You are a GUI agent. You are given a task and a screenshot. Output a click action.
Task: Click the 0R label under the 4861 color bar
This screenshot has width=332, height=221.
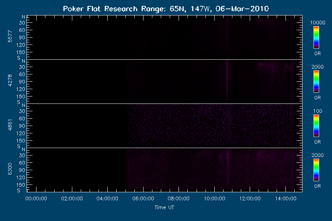(x=318, y=142)
